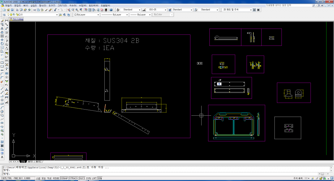Open the 도움말(H) menu
Viewport: 334px width, 181px height.
coord(105,6)
